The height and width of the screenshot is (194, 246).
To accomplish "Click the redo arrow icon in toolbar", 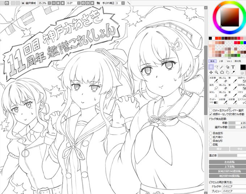I will 7,3.
